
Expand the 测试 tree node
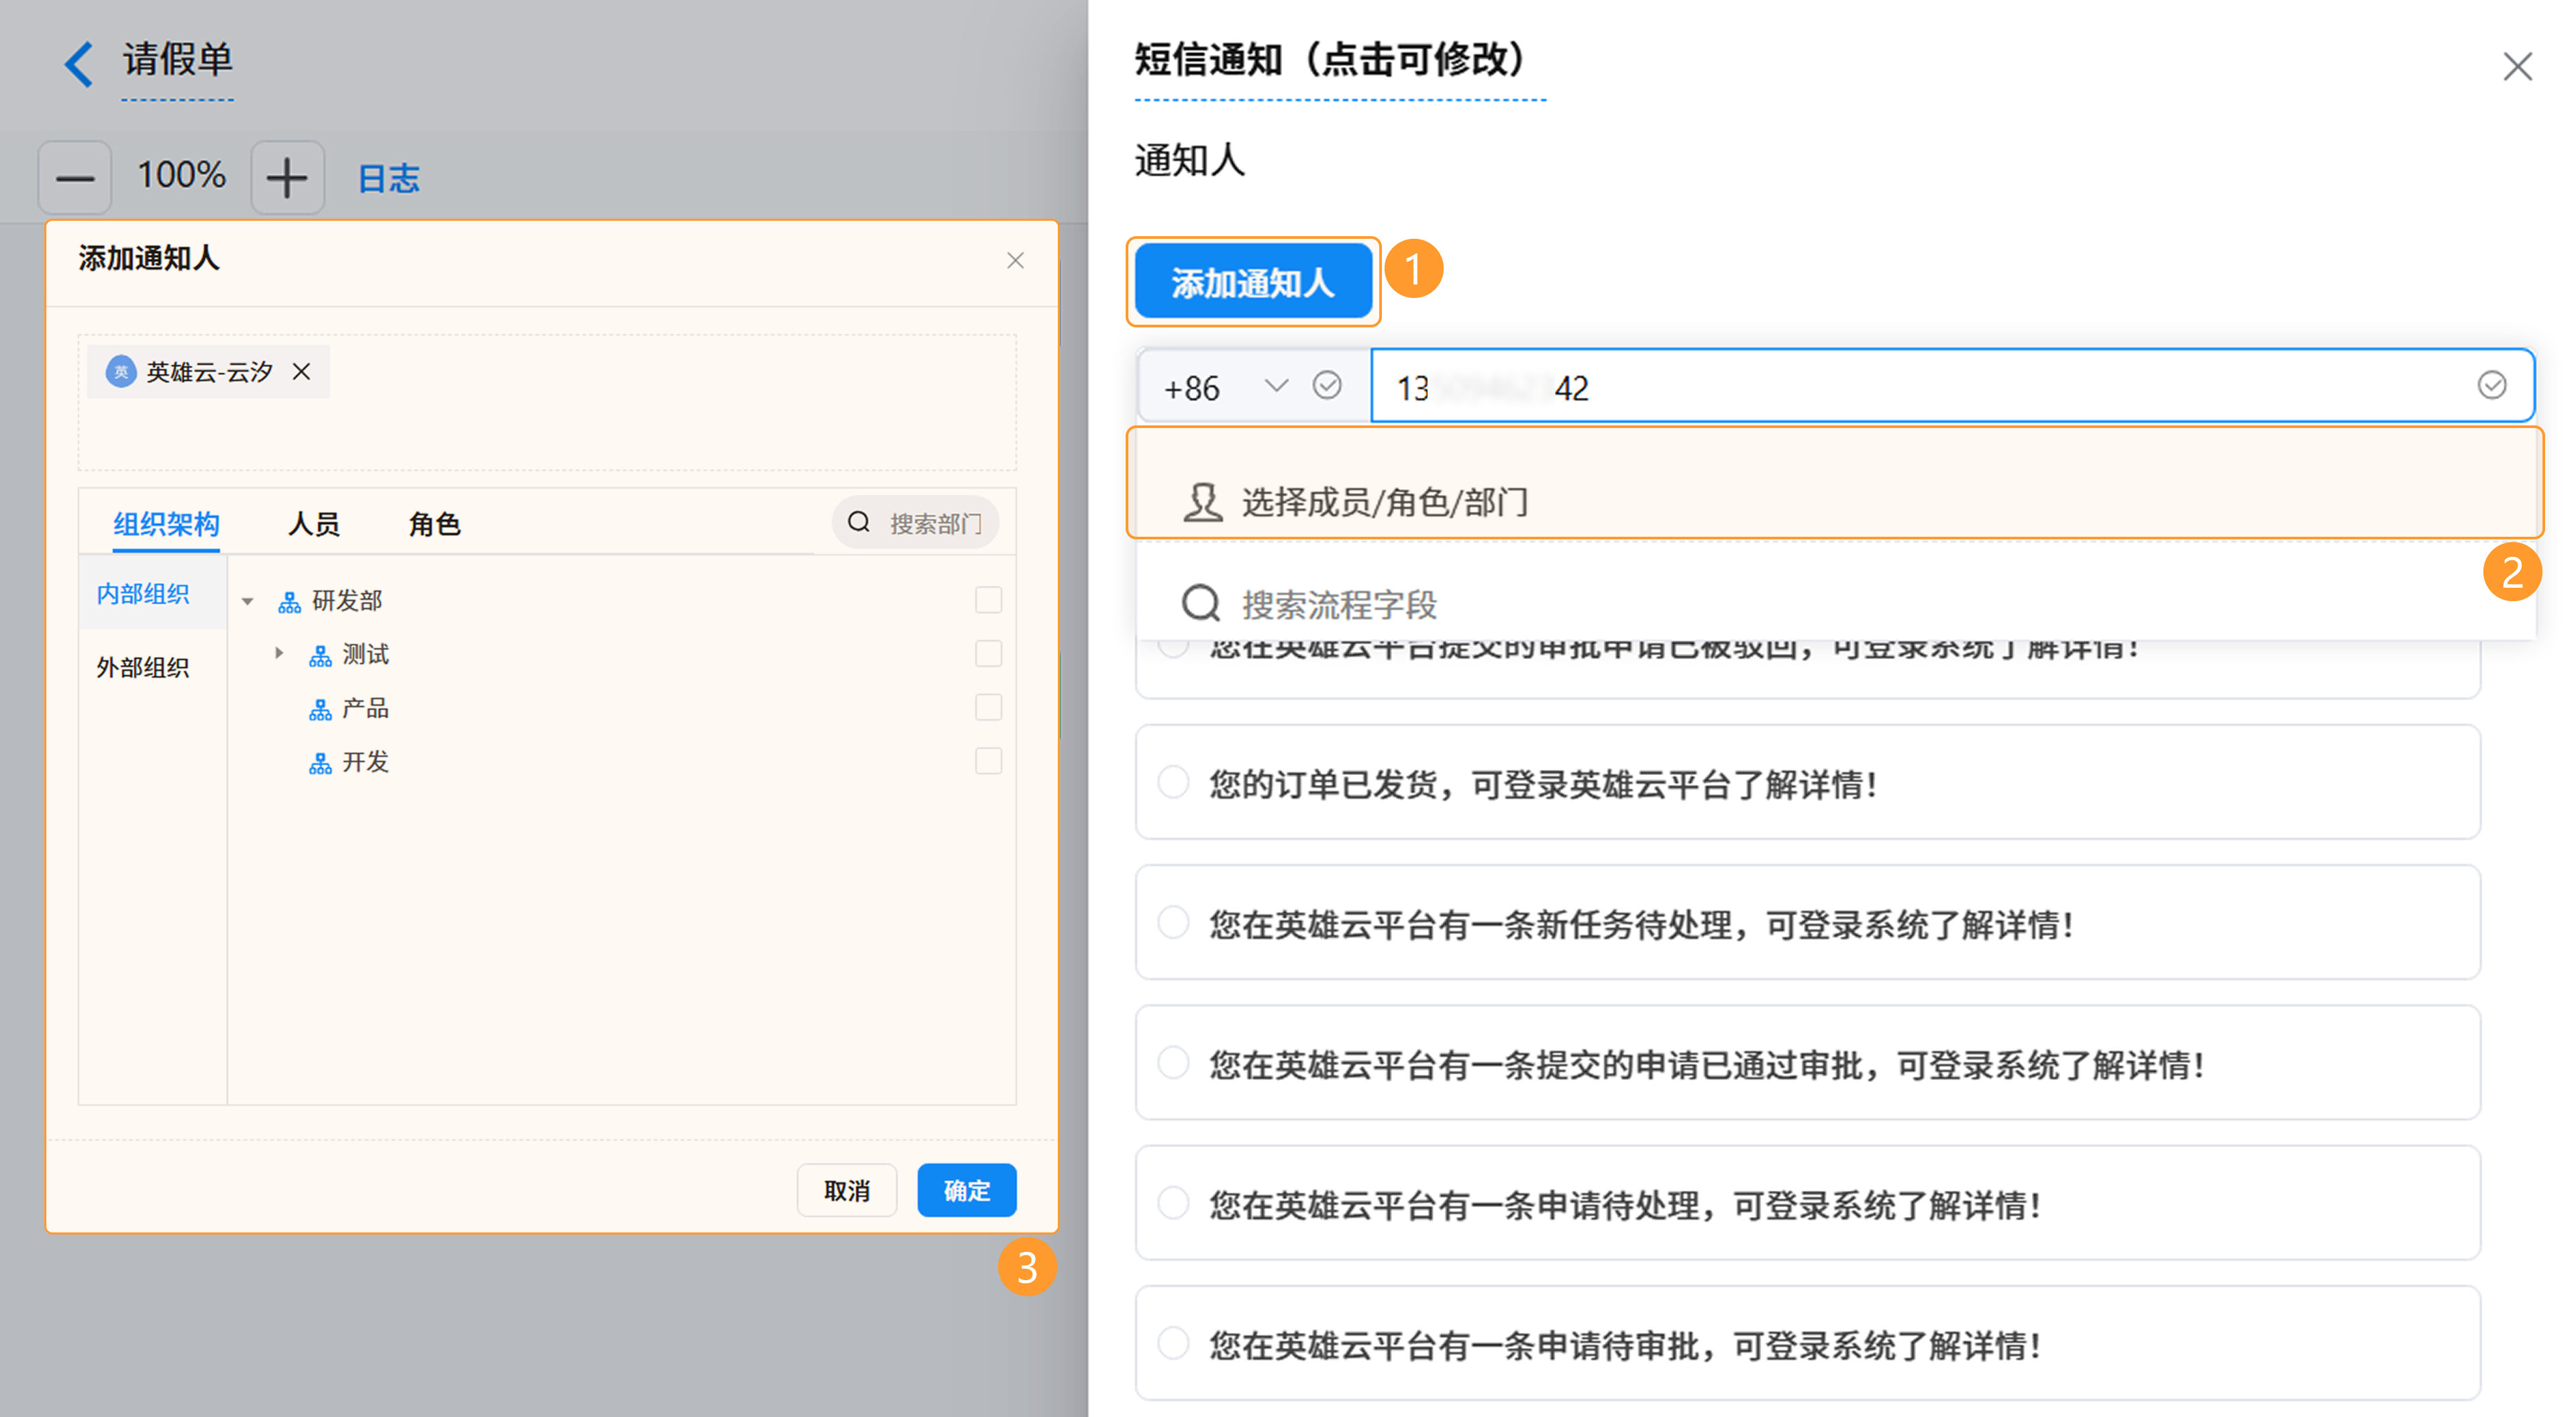click(279, 653)
